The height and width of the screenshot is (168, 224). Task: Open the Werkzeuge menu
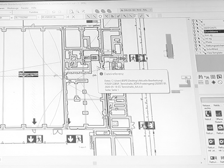point(13,8)
